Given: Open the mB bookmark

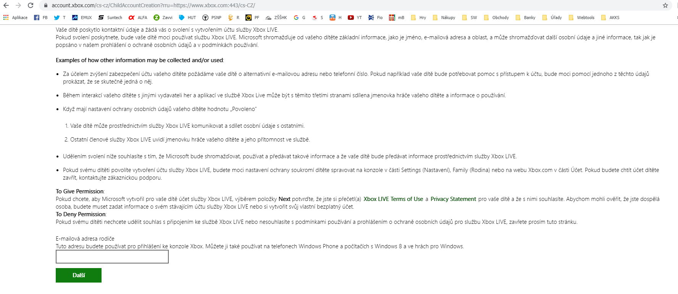Looking at the screenshot, I should click(x=397, y=18).
